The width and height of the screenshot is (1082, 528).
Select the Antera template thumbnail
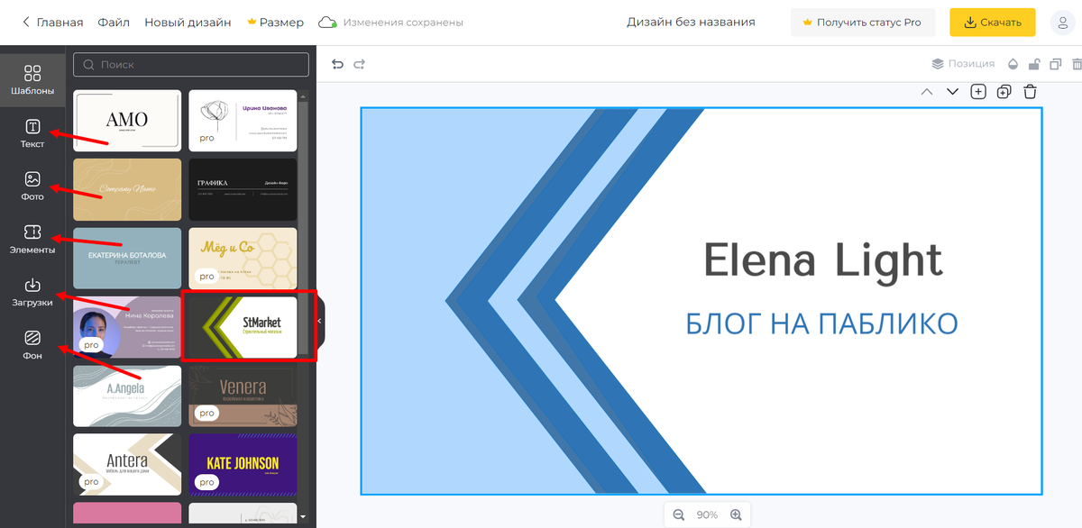coord(127,465)
